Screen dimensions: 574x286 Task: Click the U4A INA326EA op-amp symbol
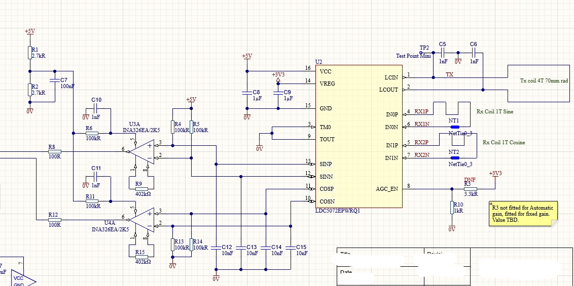(x=142, y=220)
